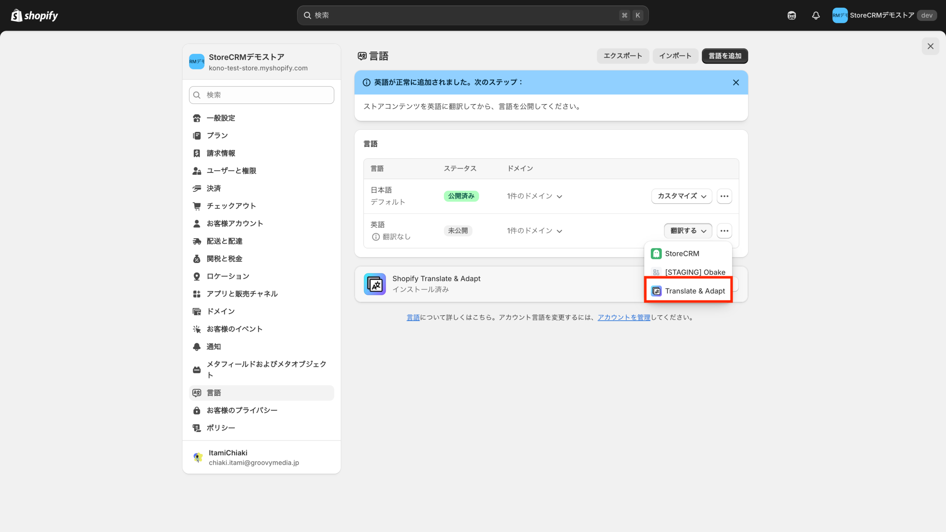This screenshot has height=532, width=946.
Task: Go to ドメイン settings in sidebar
Action: coord(221,311)
